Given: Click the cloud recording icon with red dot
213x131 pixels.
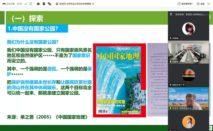Looking at the screenshot, I should (38, 4).
